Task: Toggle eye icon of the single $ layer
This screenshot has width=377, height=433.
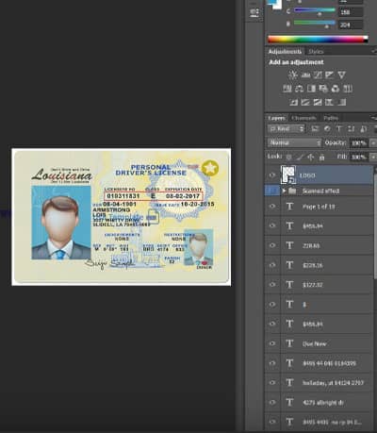Action: point(272,304)
